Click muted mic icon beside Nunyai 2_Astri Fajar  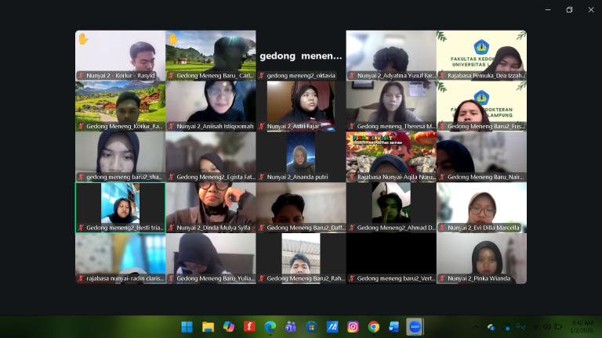pyautogui.click(x=262, y=126)
